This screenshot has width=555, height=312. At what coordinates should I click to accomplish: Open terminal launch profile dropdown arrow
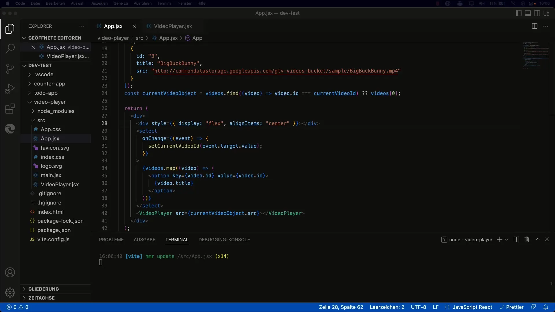click(507, 240)
